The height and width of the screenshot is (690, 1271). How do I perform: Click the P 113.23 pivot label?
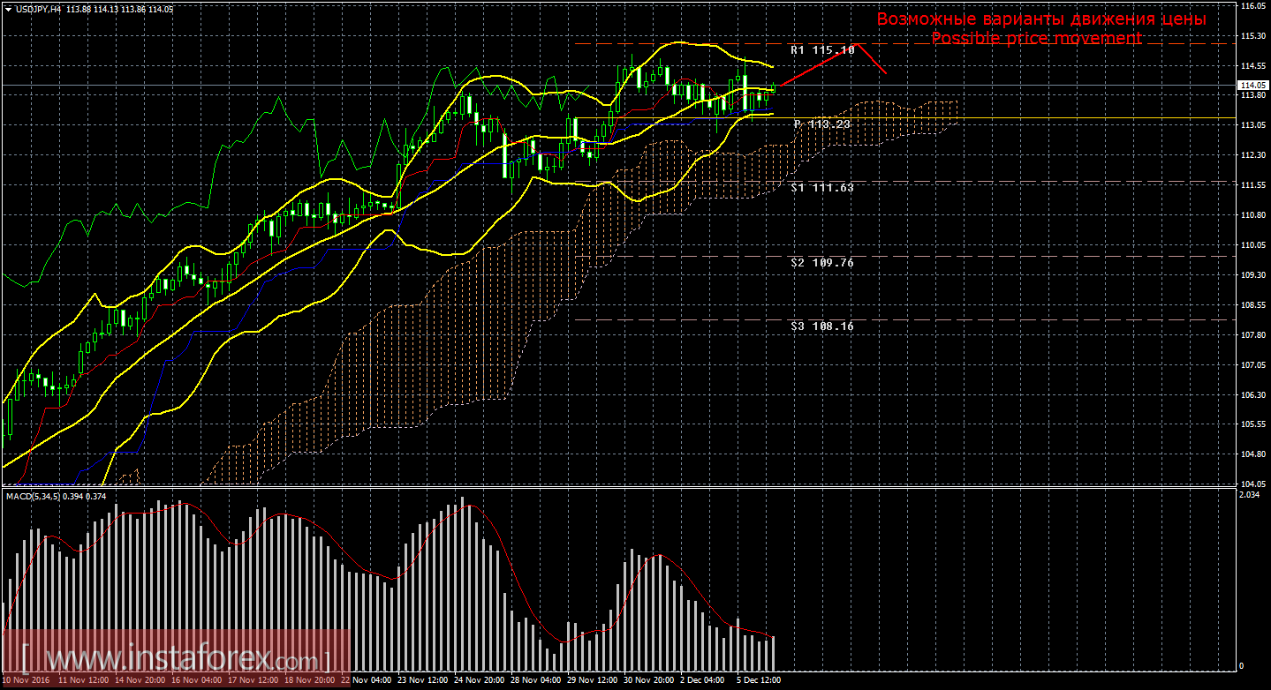[821, 124]
